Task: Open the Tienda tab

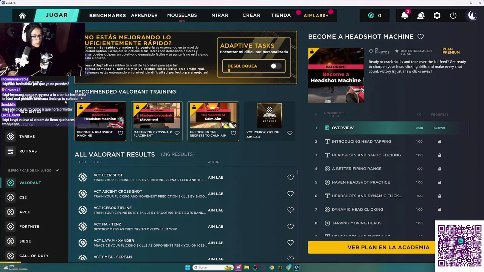Action: tap(281, 15)
